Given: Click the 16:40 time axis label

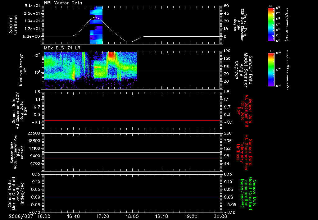Looking at the screenshot, I should 73,216.
